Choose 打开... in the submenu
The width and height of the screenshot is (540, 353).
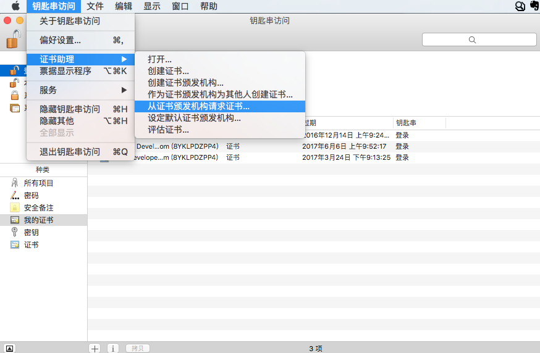[220, 59]
